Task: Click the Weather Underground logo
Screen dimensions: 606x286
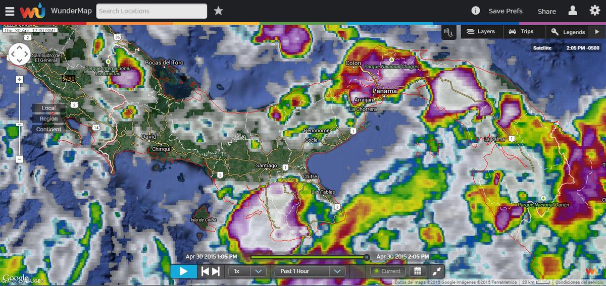Action: pyautogui.click(x=33, y=11)
